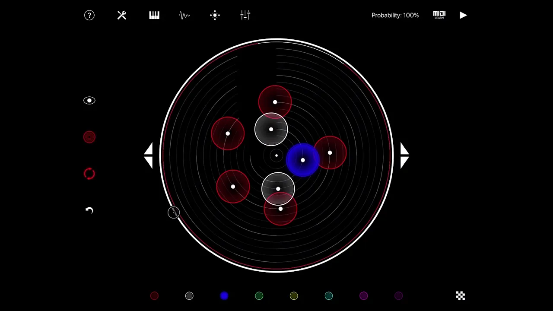The image size is (553, 311).
Task: Open the waveform sound settings
Action: coord(184,16)
